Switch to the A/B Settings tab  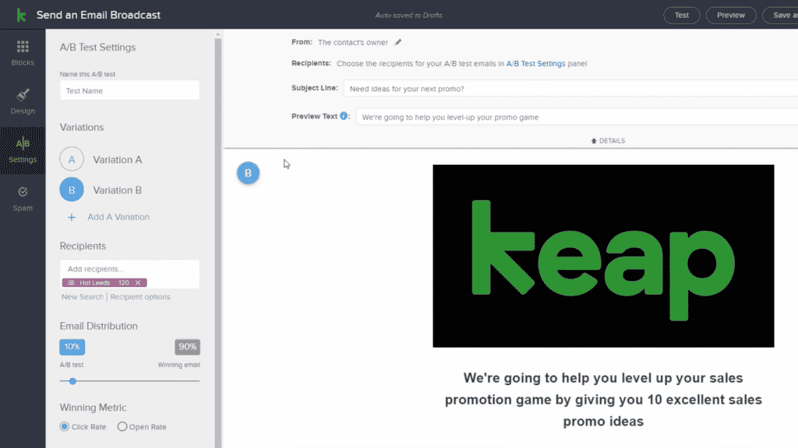23,149
